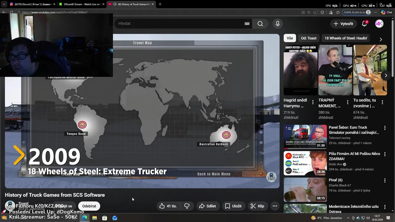Open options for the Pavel Šebor video
395x222 pixels.
pos(385,128)
